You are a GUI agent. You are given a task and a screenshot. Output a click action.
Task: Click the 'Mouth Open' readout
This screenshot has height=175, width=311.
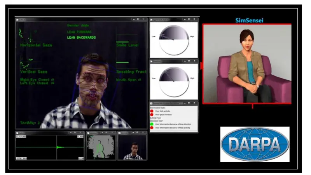tap(129, 80)
